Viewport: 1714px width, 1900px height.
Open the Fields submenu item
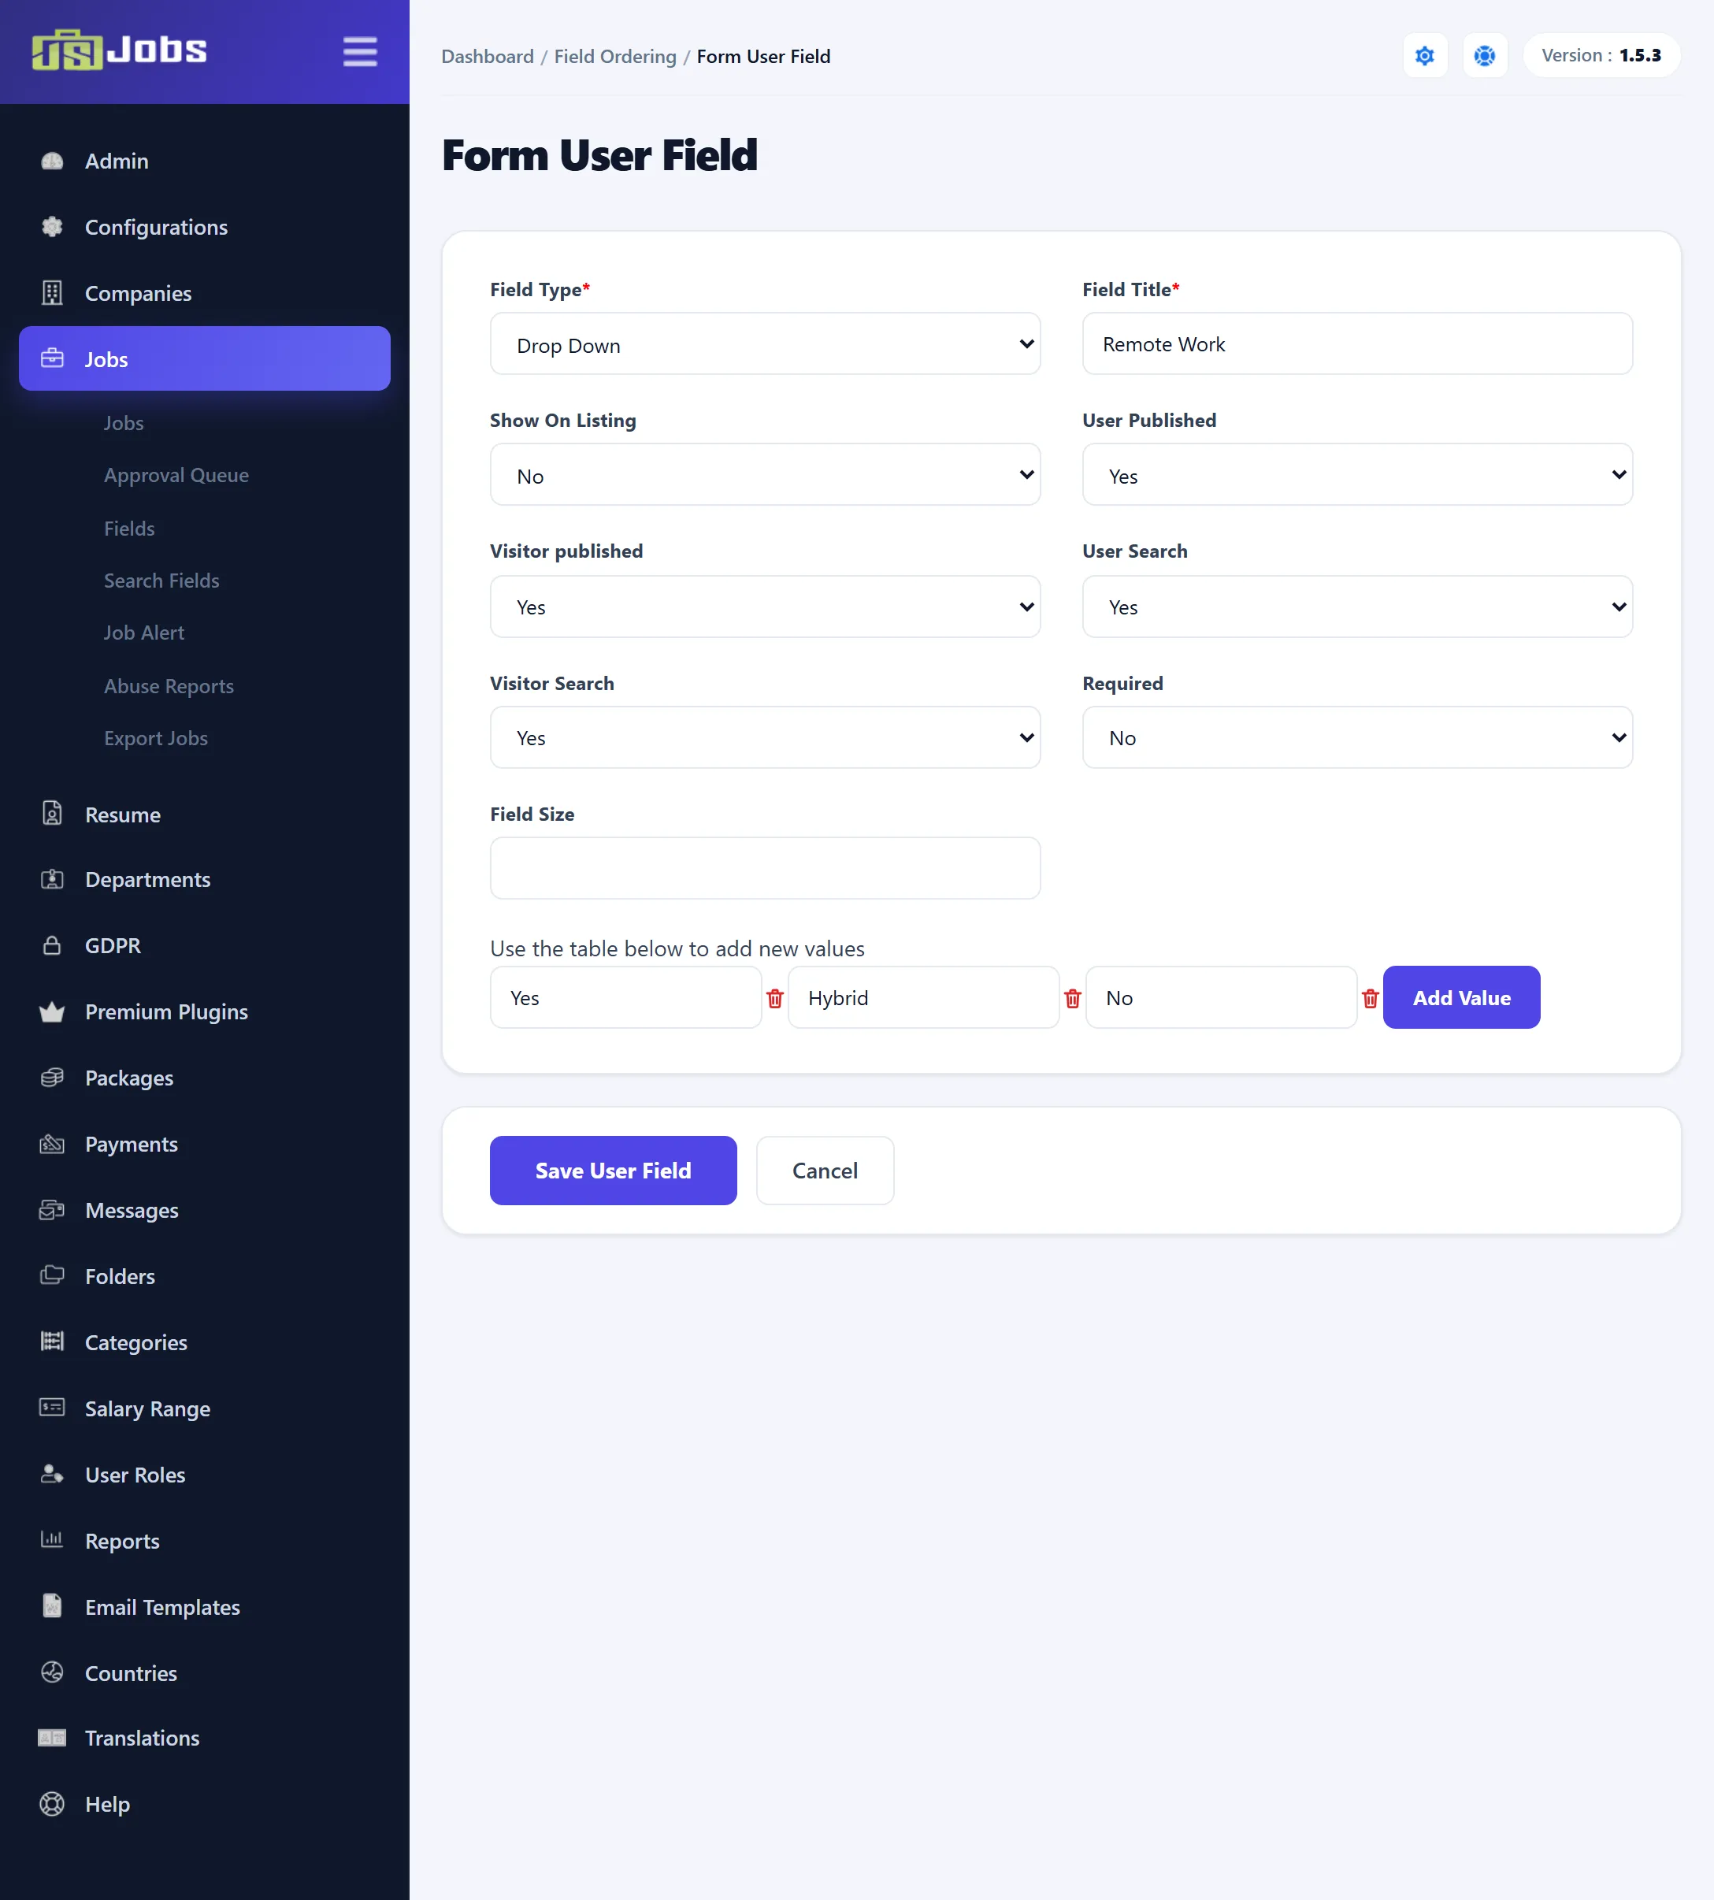pos(129,529)
